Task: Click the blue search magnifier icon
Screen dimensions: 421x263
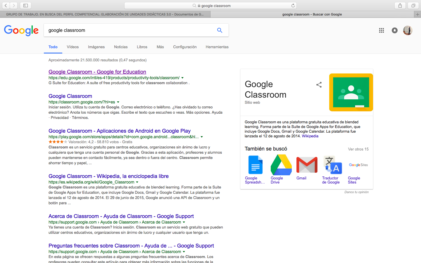Action: tap(220, 30)
